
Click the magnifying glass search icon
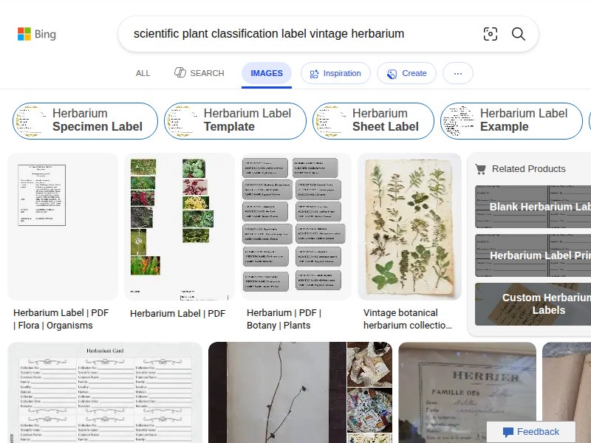coord(518,34)
